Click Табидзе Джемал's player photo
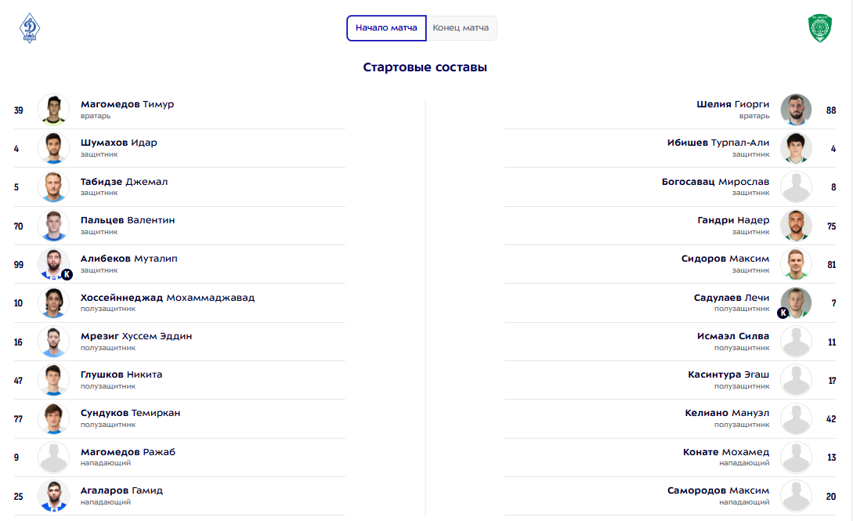The height and width of the screenshot is (521, 853). tap(54, 186)
